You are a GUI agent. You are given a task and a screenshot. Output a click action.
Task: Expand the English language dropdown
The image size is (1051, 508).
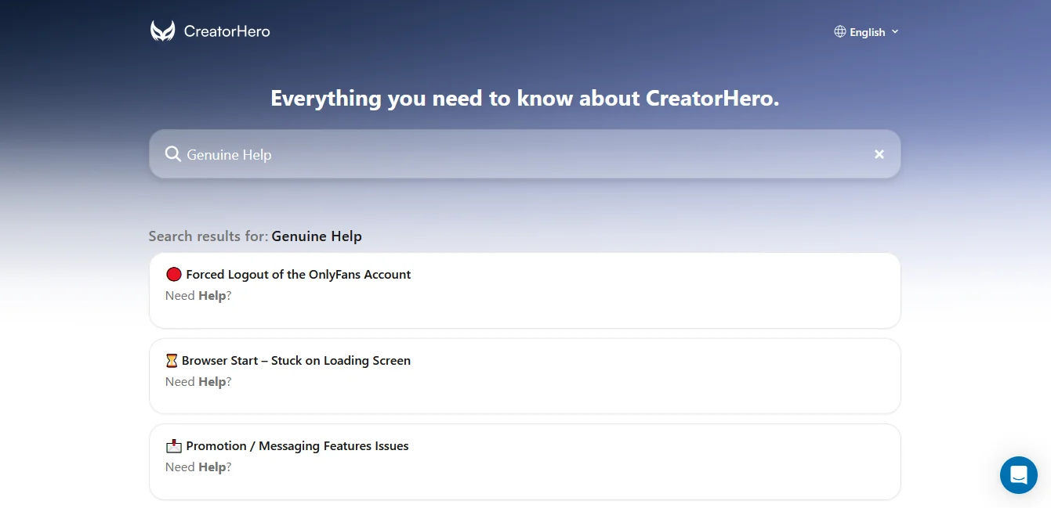[x=867, y=31]
